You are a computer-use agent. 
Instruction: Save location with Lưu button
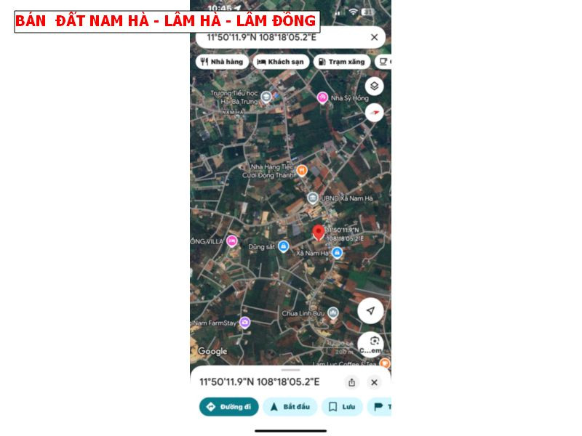click(342, 407)
